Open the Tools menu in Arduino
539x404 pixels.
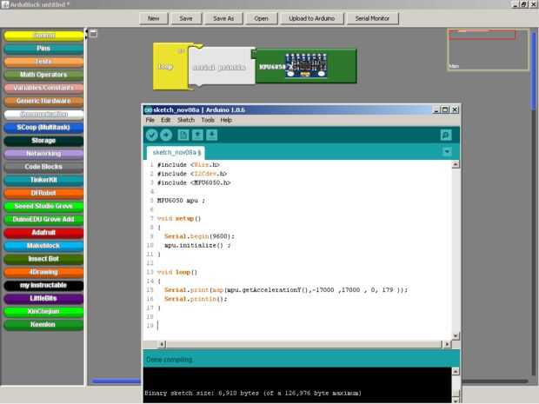208,120
